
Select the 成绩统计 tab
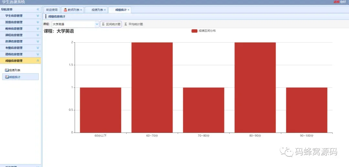click(120, 10)
